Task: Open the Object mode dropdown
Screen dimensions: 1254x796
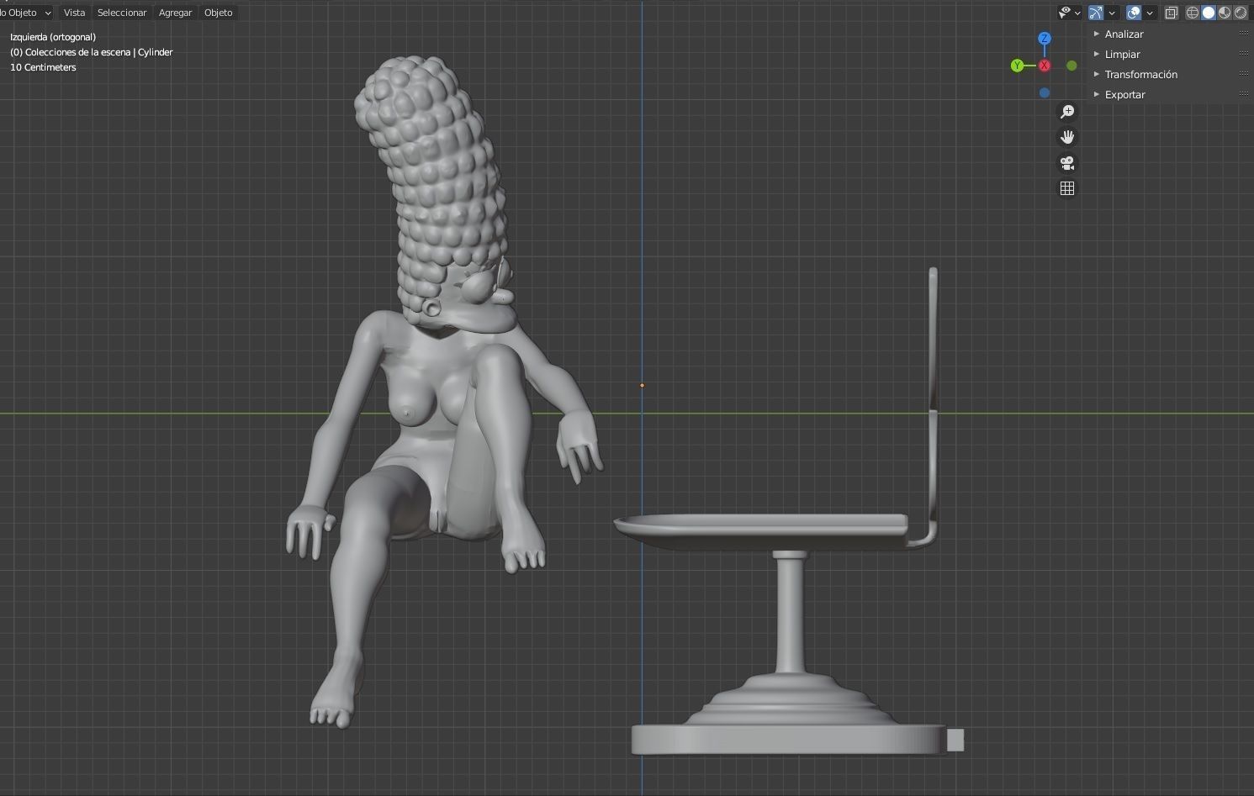Action: [26, 13]
